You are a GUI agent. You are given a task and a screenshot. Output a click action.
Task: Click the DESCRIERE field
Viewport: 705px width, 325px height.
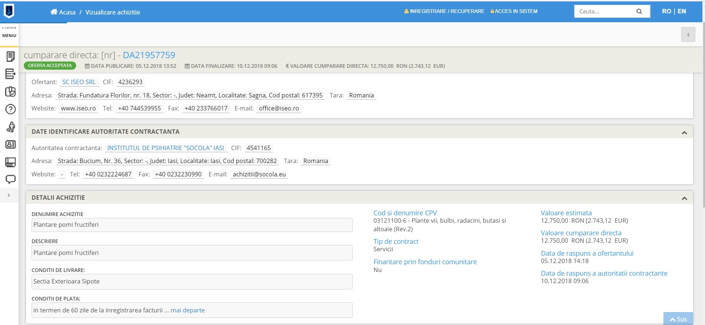[192, 253]
